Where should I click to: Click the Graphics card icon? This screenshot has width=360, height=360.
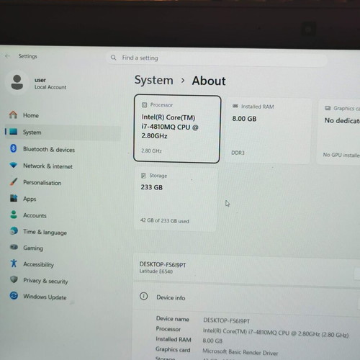pyautogui.click(x=328, y=108)
